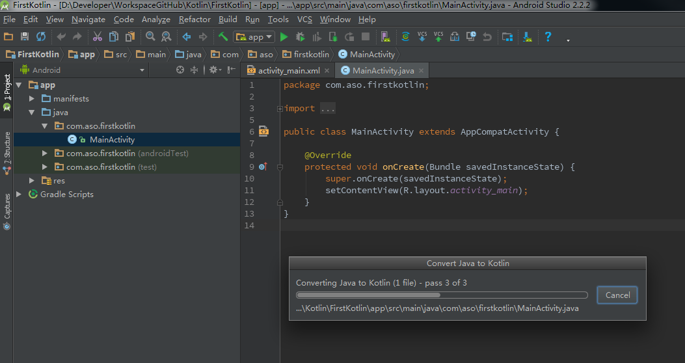Click the Replace magnifier icon
The width and height of the screenshot is (685, 363).
166,36
